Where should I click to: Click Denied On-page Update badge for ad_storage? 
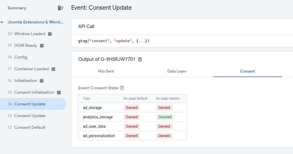click(164, 108)
